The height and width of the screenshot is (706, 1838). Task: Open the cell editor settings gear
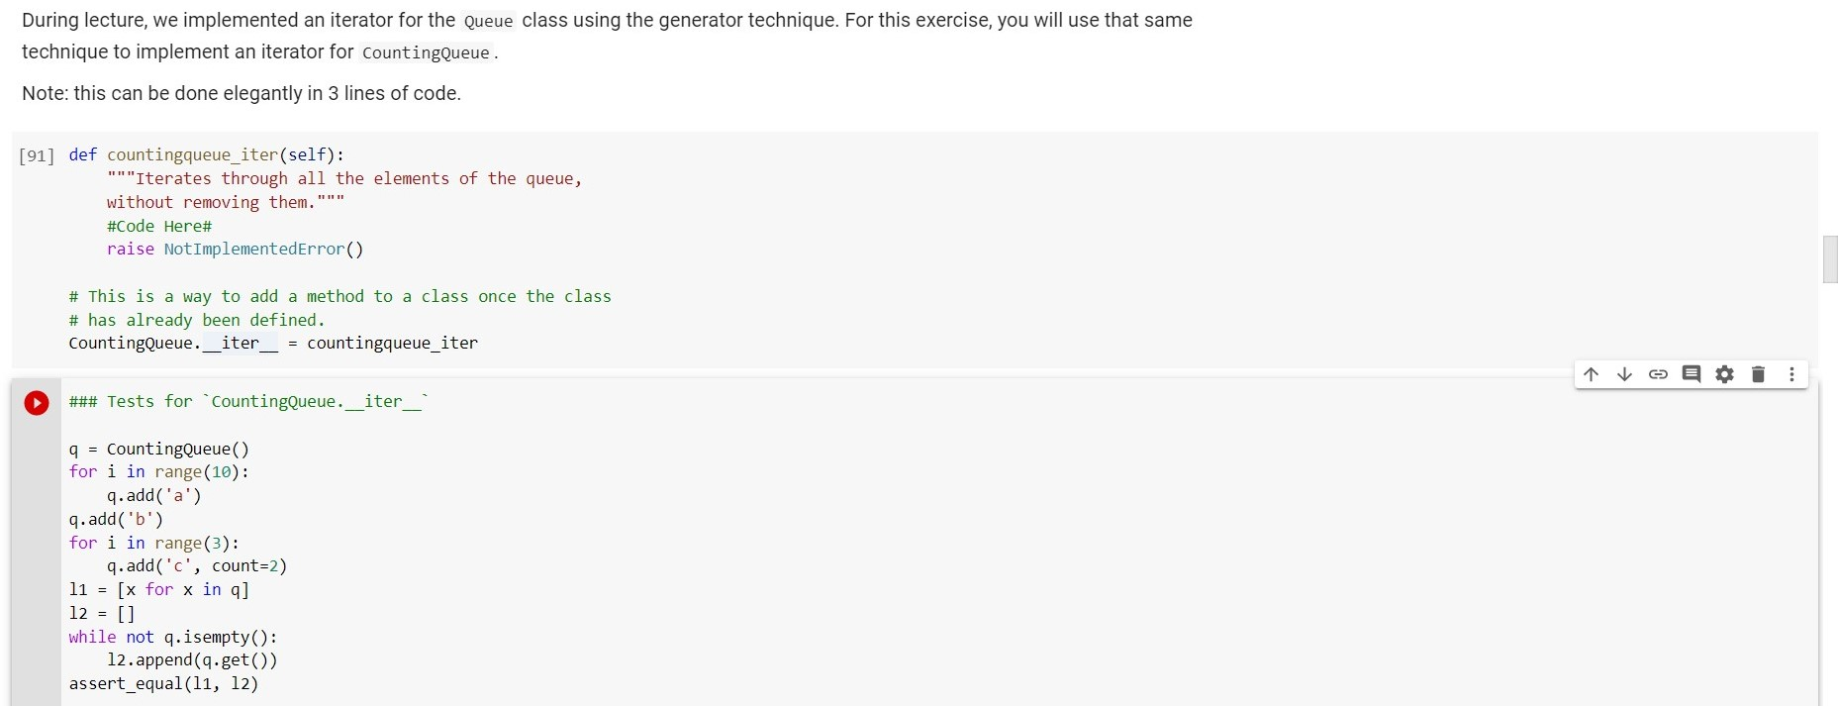[x=1725, y=374]
